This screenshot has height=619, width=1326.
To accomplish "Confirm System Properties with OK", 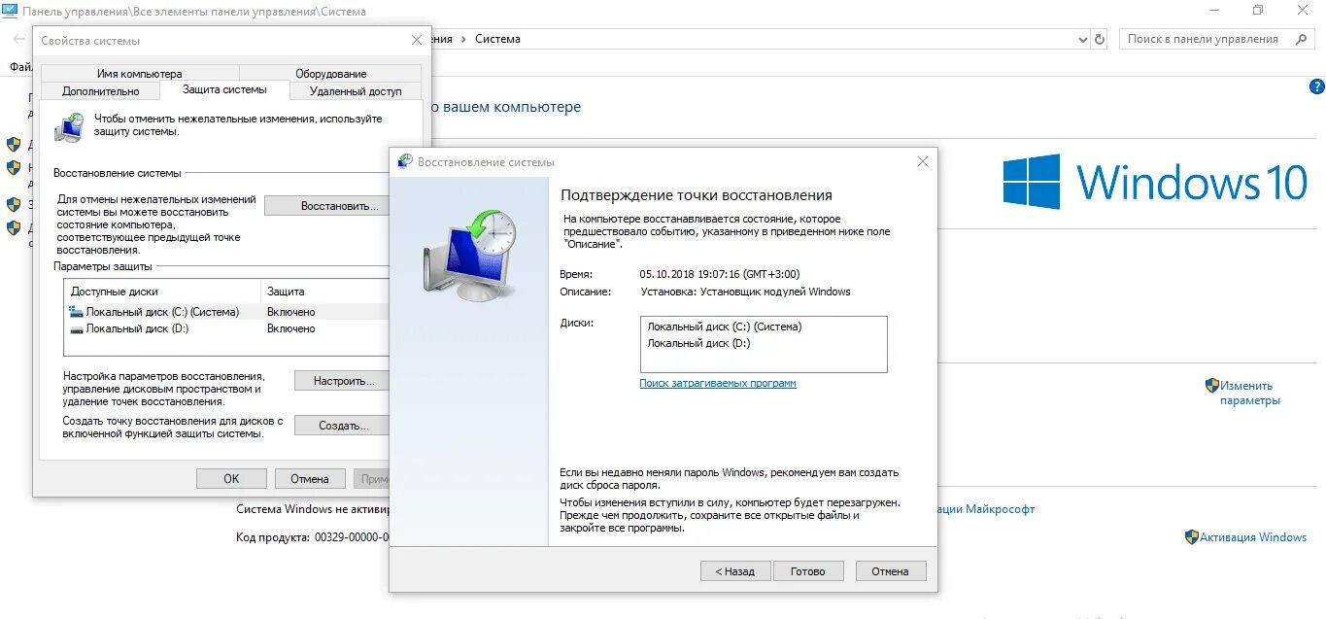I will pos(231,478).
